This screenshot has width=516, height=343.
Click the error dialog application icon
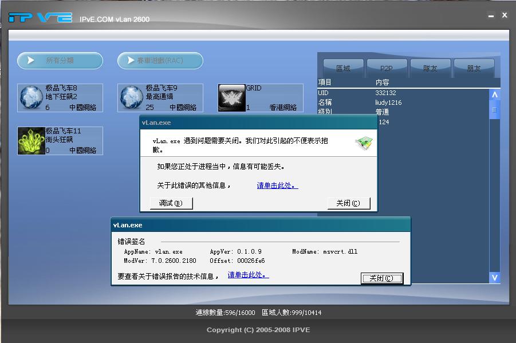point(364,143)
